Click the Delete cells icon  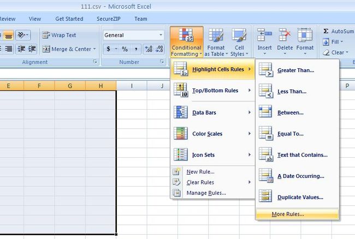pos(285,35)
